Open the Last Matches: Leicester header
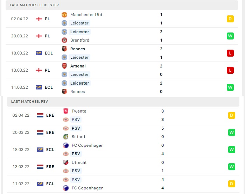 122,5
